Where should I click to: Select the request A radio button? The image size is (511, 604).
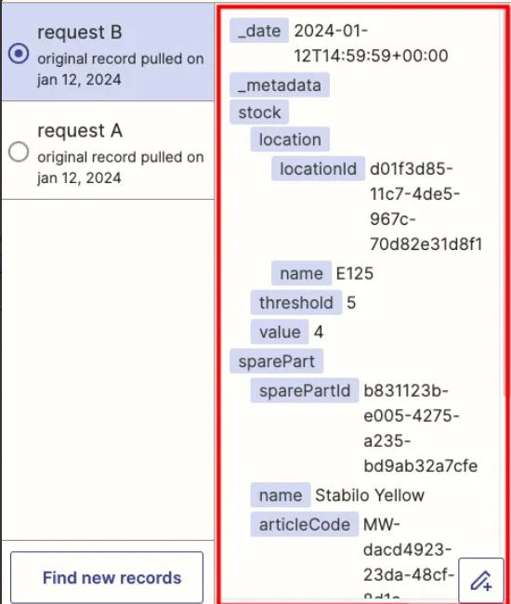pos(19,151)
